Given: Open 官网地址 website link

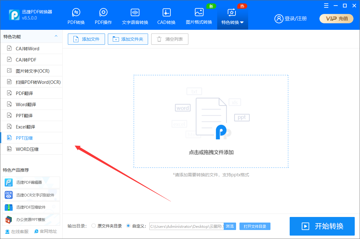Looking at the screenshot, I should [x=46, y=232].
